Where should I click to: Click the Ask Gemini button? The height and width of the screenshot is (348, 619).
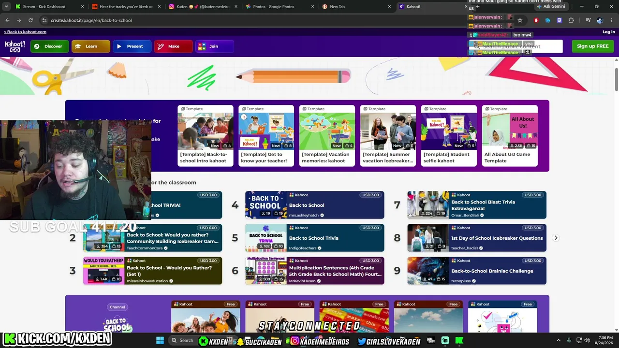tap(551, 7)
